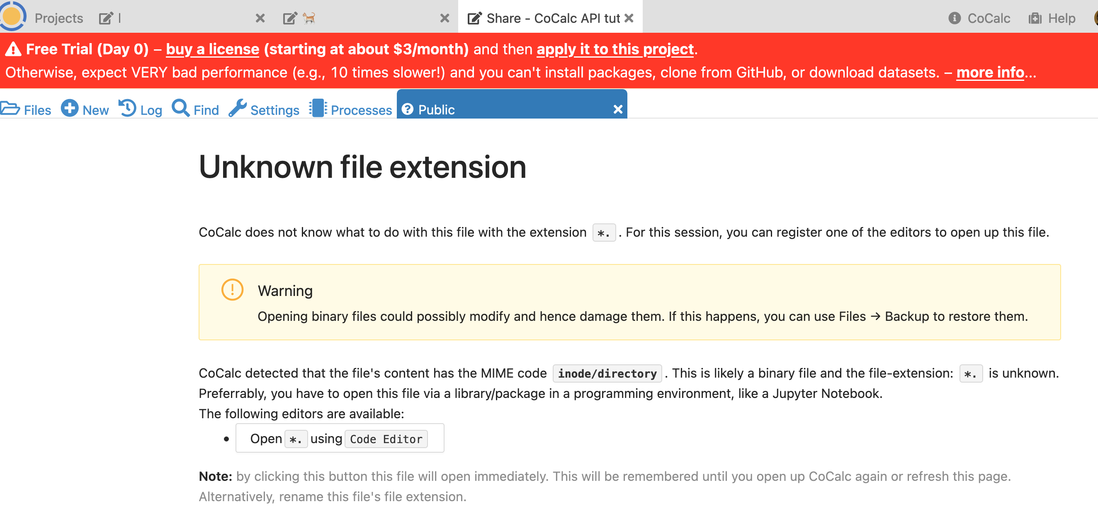Open the more info link
The height and width of the screenshot is (514, 1098).
click(x=990, y=73)
